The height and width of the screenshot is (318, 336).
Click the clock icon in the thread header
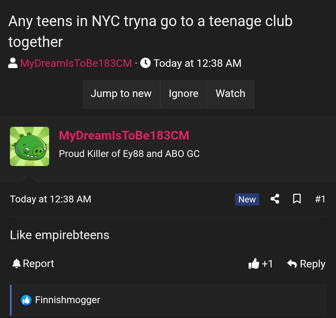coord(146,63)
